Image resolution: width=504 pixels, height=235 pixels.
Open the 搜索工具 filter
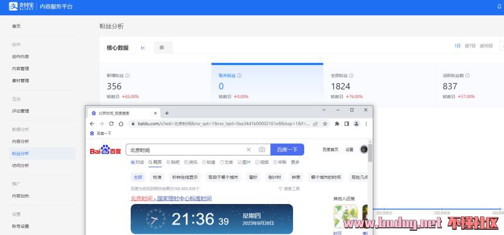pos(290,189)
